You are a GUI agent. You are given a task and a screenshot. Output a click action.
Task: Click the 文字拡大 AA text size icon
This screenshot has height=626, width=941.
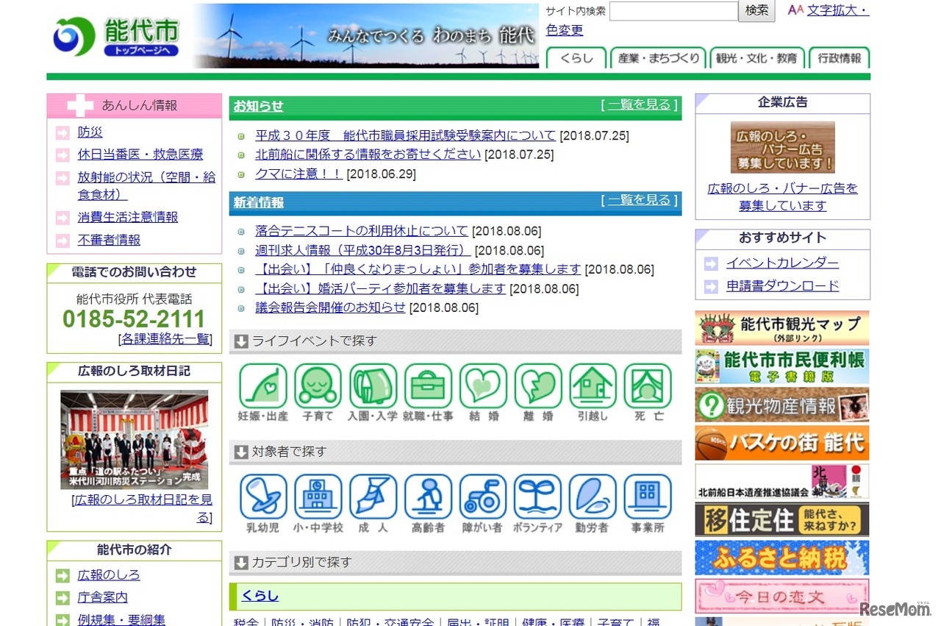[795, 10]
